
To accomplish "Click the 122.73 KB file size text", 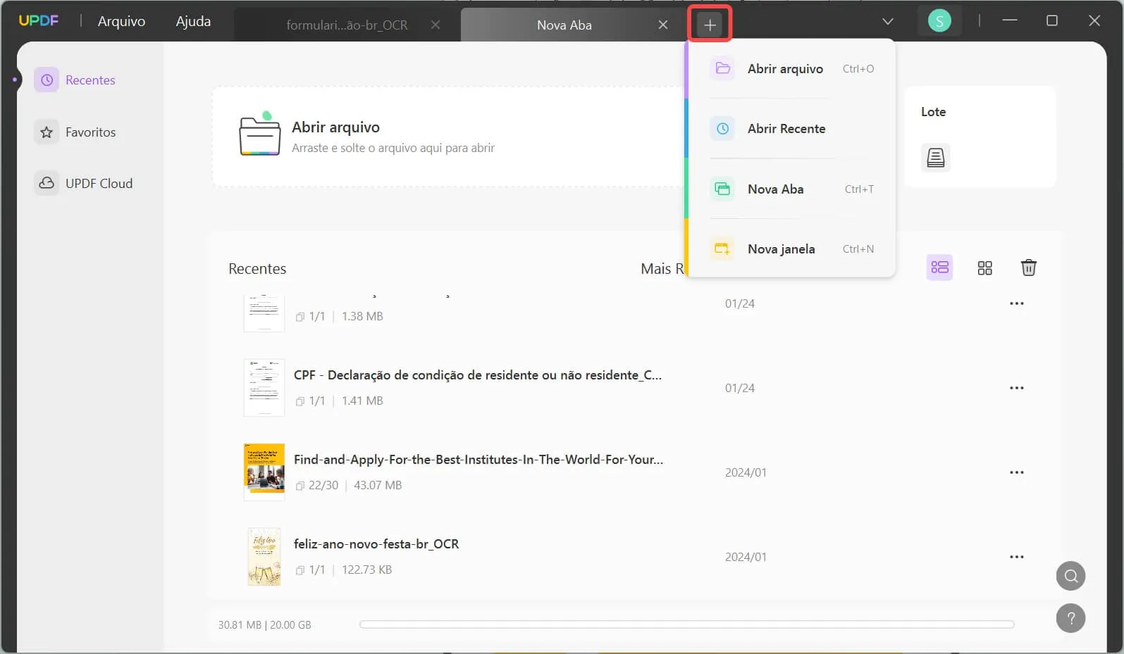I will [x=366, y=570].
